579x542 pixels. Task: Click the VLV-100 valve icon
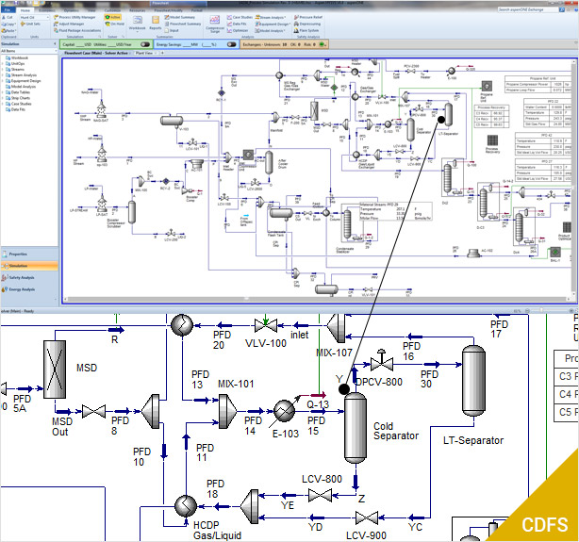(271, 325)
